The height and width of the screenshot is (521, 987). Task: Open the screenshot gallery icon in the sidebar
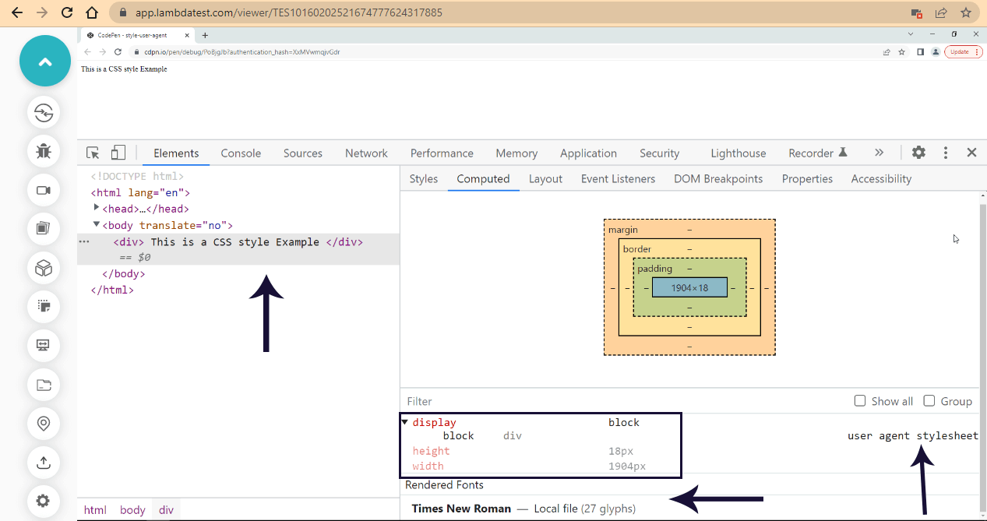[43, 229]
